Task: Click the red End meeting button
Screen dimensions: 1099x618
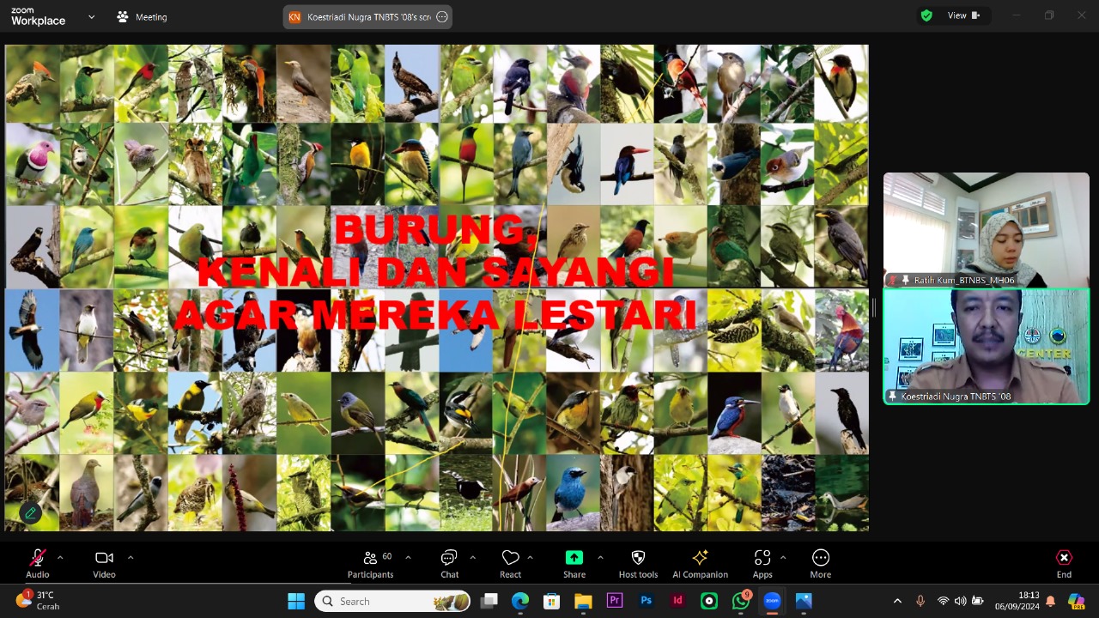Action: pos(1064,564)
